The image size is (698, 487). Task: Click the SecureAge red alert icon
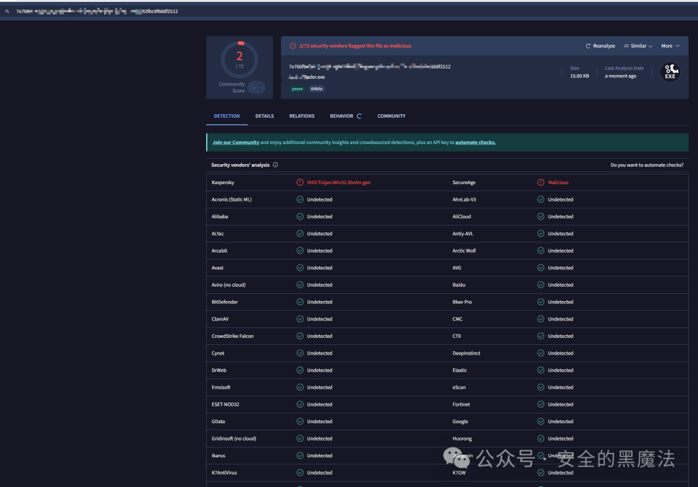coord(540,182)
